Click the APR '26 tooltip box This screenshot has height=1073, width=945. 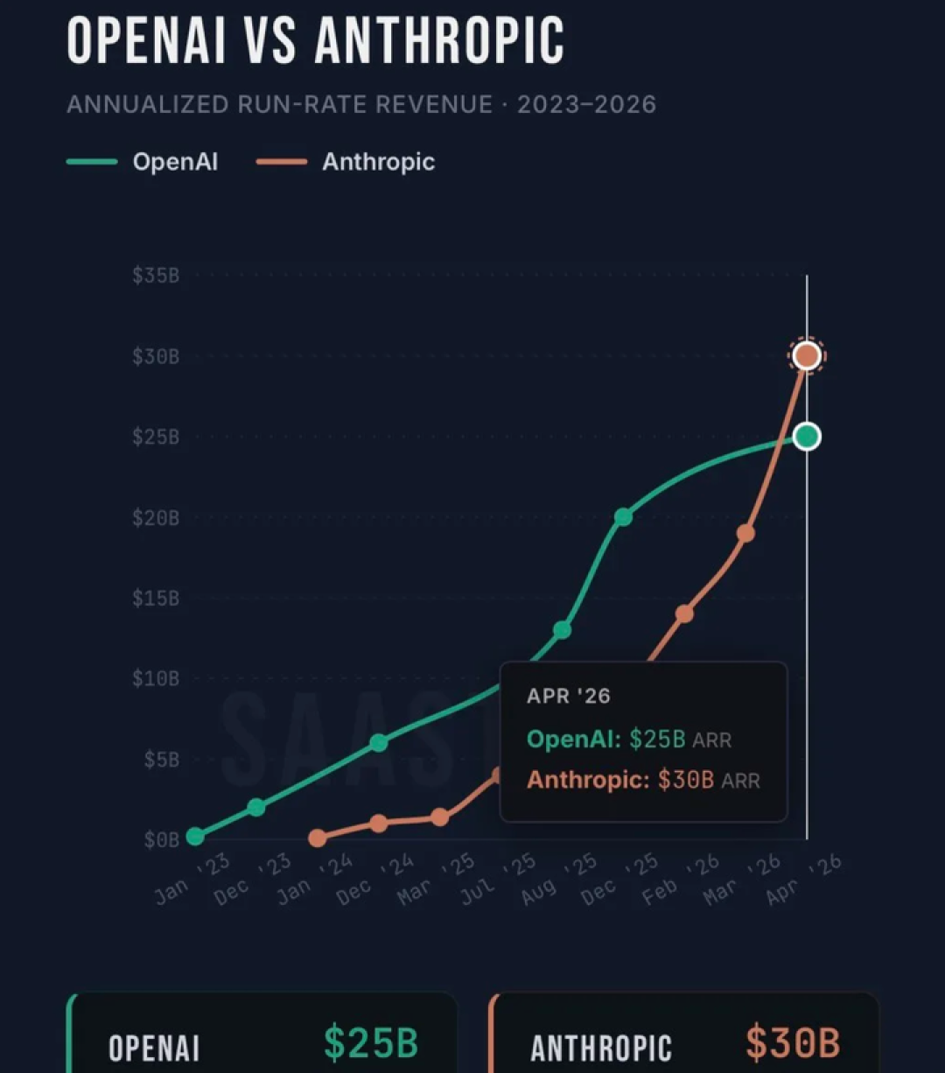tap(644, 741)
